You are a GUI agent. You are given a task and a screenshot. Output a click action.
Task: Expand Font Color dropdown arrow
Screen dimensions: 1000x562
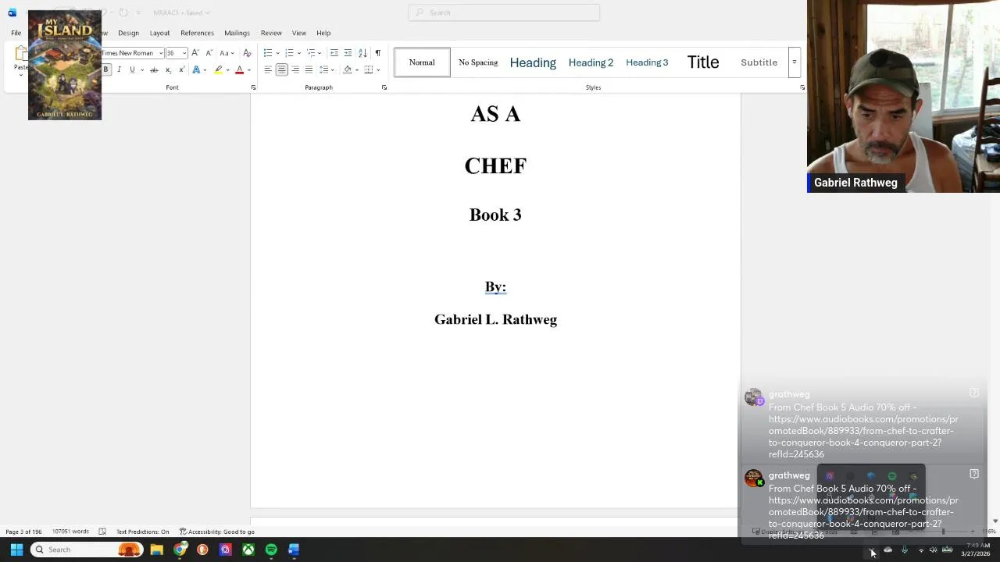[x=248, y=69]
